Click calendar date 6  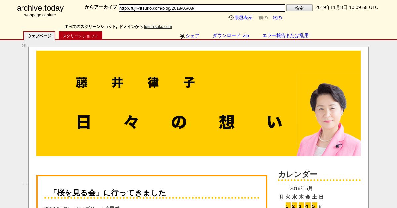pyautogui.click(x=320, y=206)
